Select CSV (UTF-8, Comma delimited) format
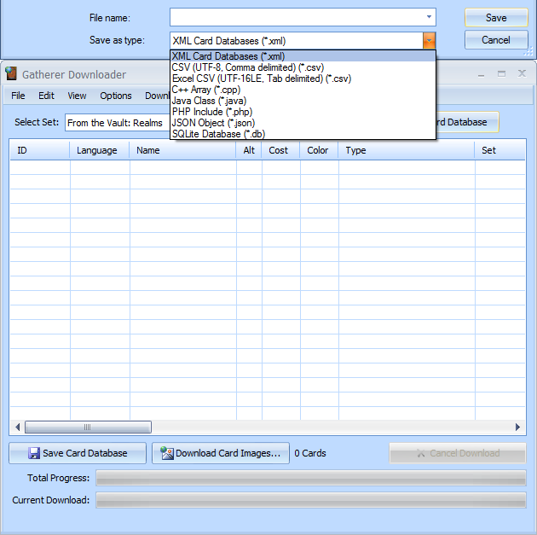The height and width of the screenshot is (535, 537). [x=247, y=67]
